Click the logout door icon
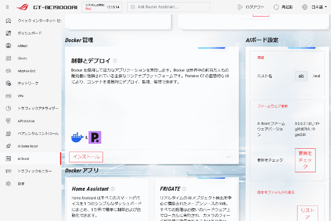Image resolution: width=331 pixels, height=221 pixels. [x=240, y=7]
